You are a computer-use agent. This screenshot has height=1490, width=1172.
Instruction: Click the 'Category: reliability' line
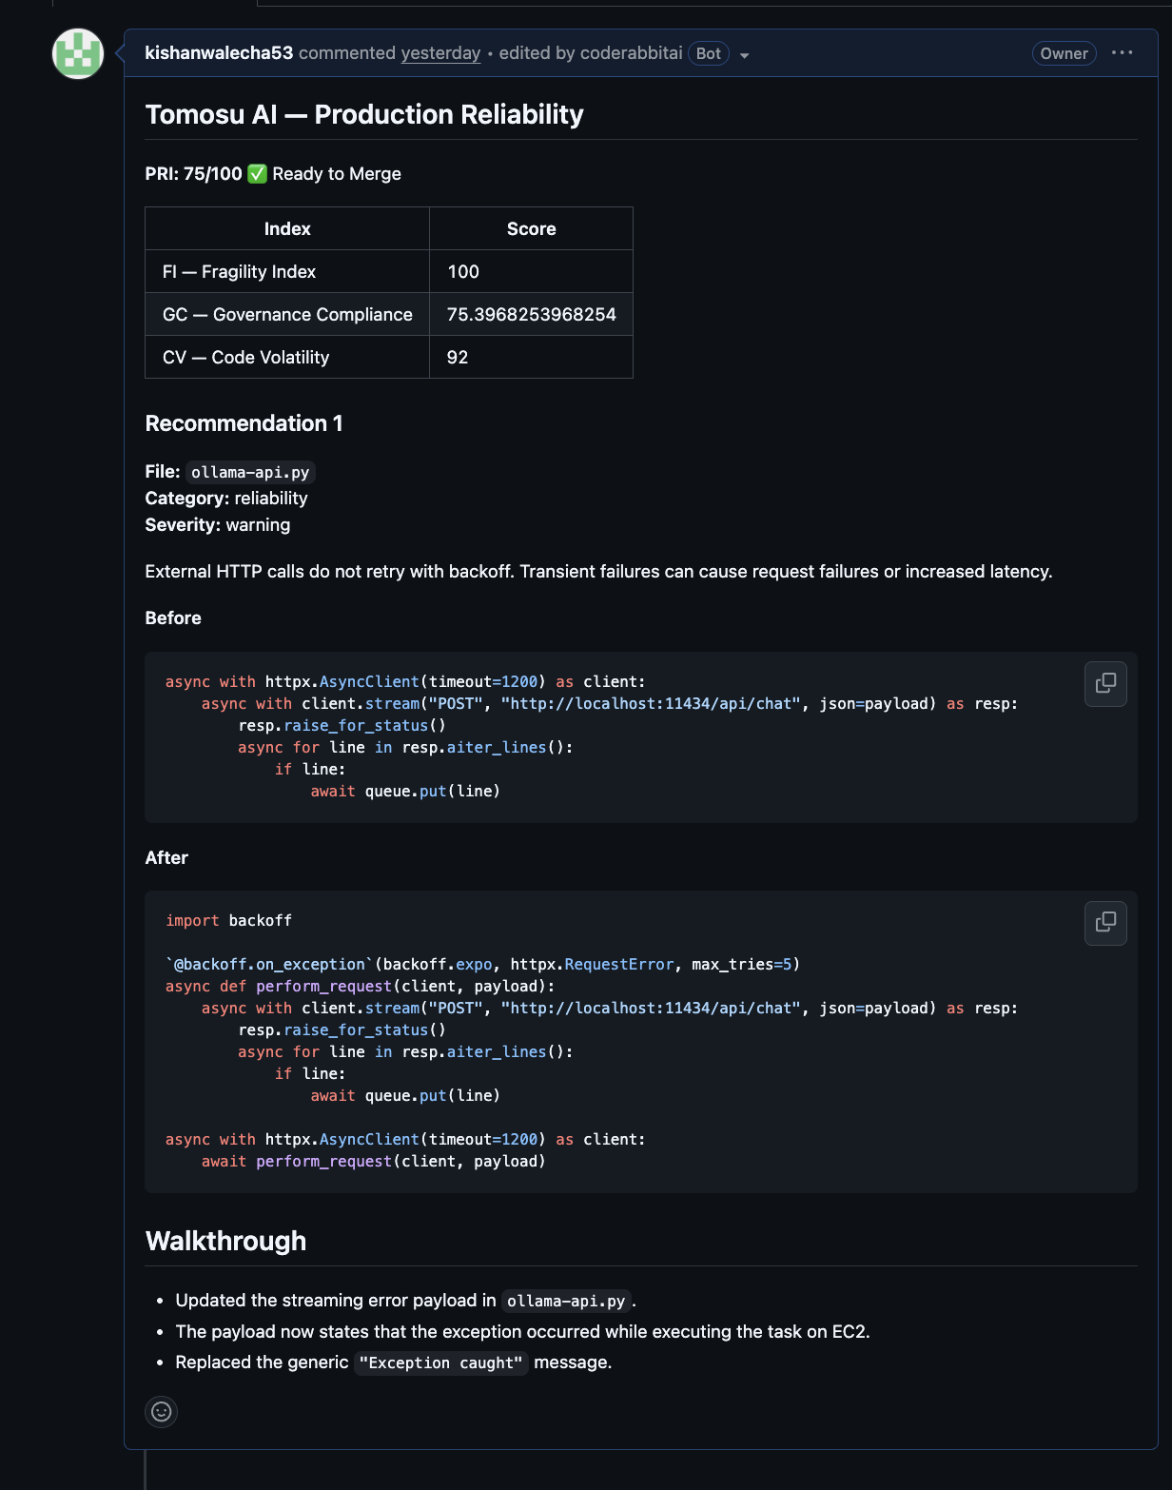pos(226,499)
